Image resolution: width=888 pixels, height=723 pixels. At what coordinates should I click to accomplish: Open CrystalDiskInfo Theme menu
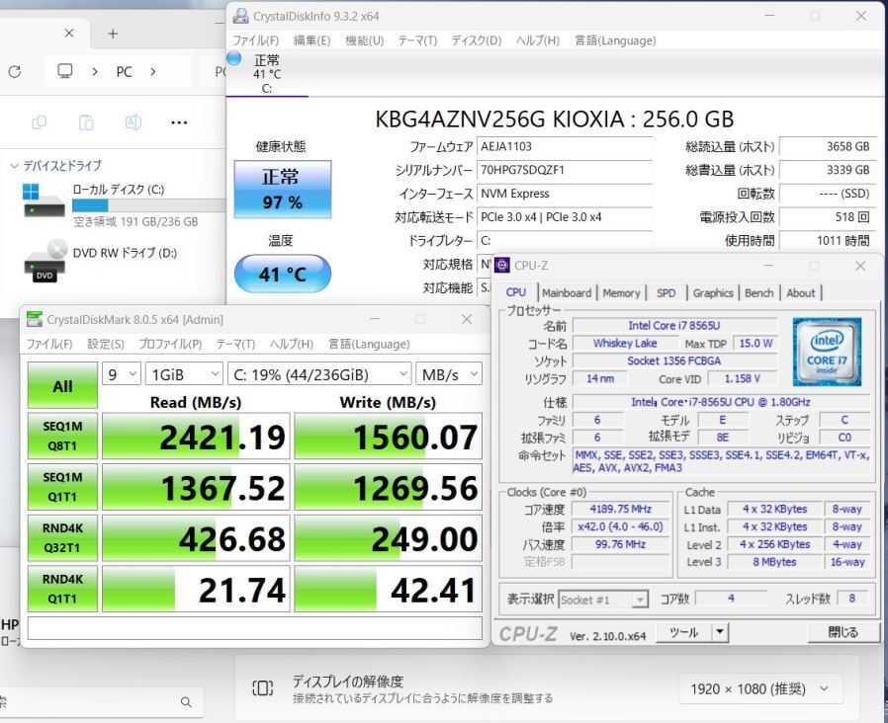(417, 40)
